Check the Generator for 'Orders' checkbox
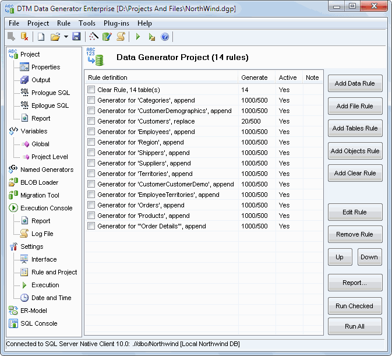 pyautogui.click(x=91, y=205)
